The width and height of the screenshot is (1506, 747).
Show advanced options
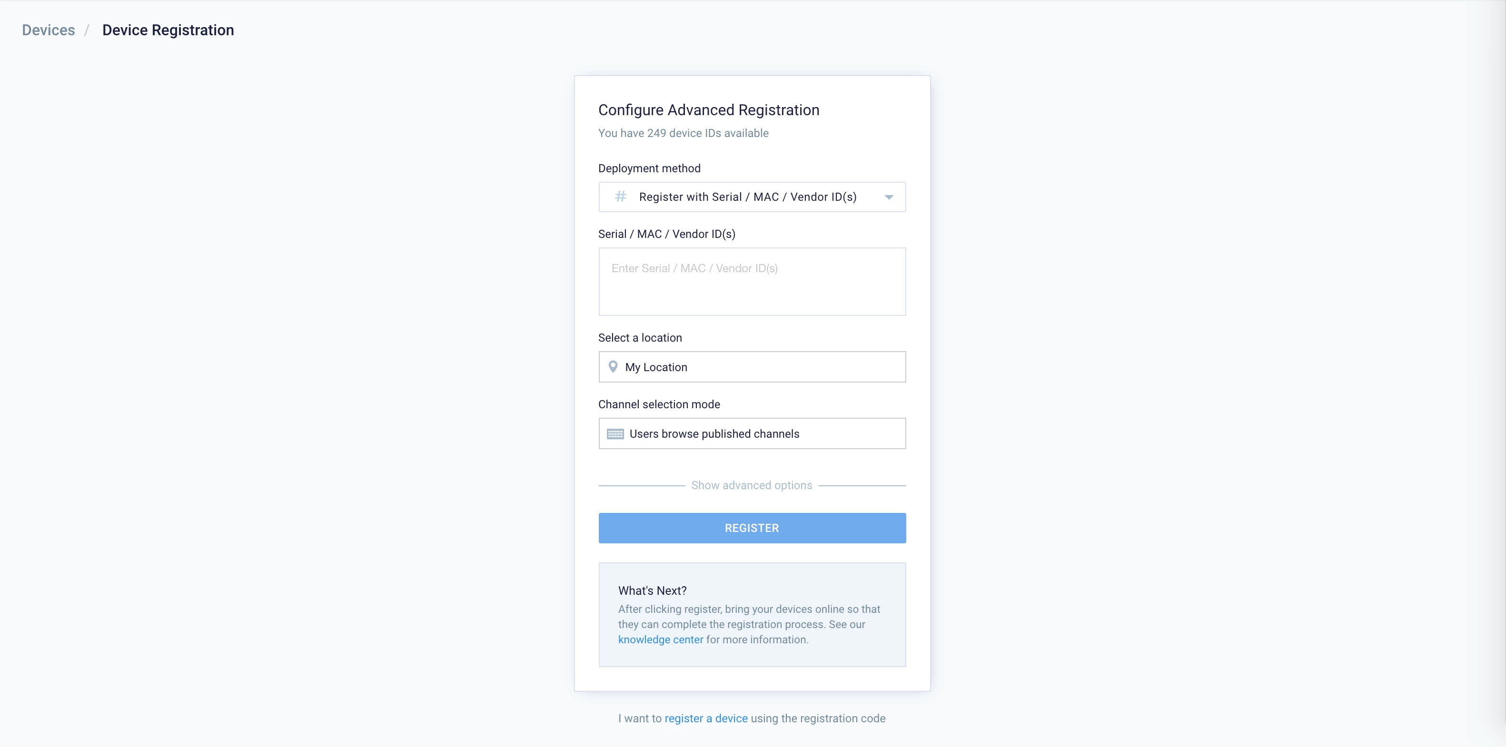pyautogui.click(x=752, y=485)
